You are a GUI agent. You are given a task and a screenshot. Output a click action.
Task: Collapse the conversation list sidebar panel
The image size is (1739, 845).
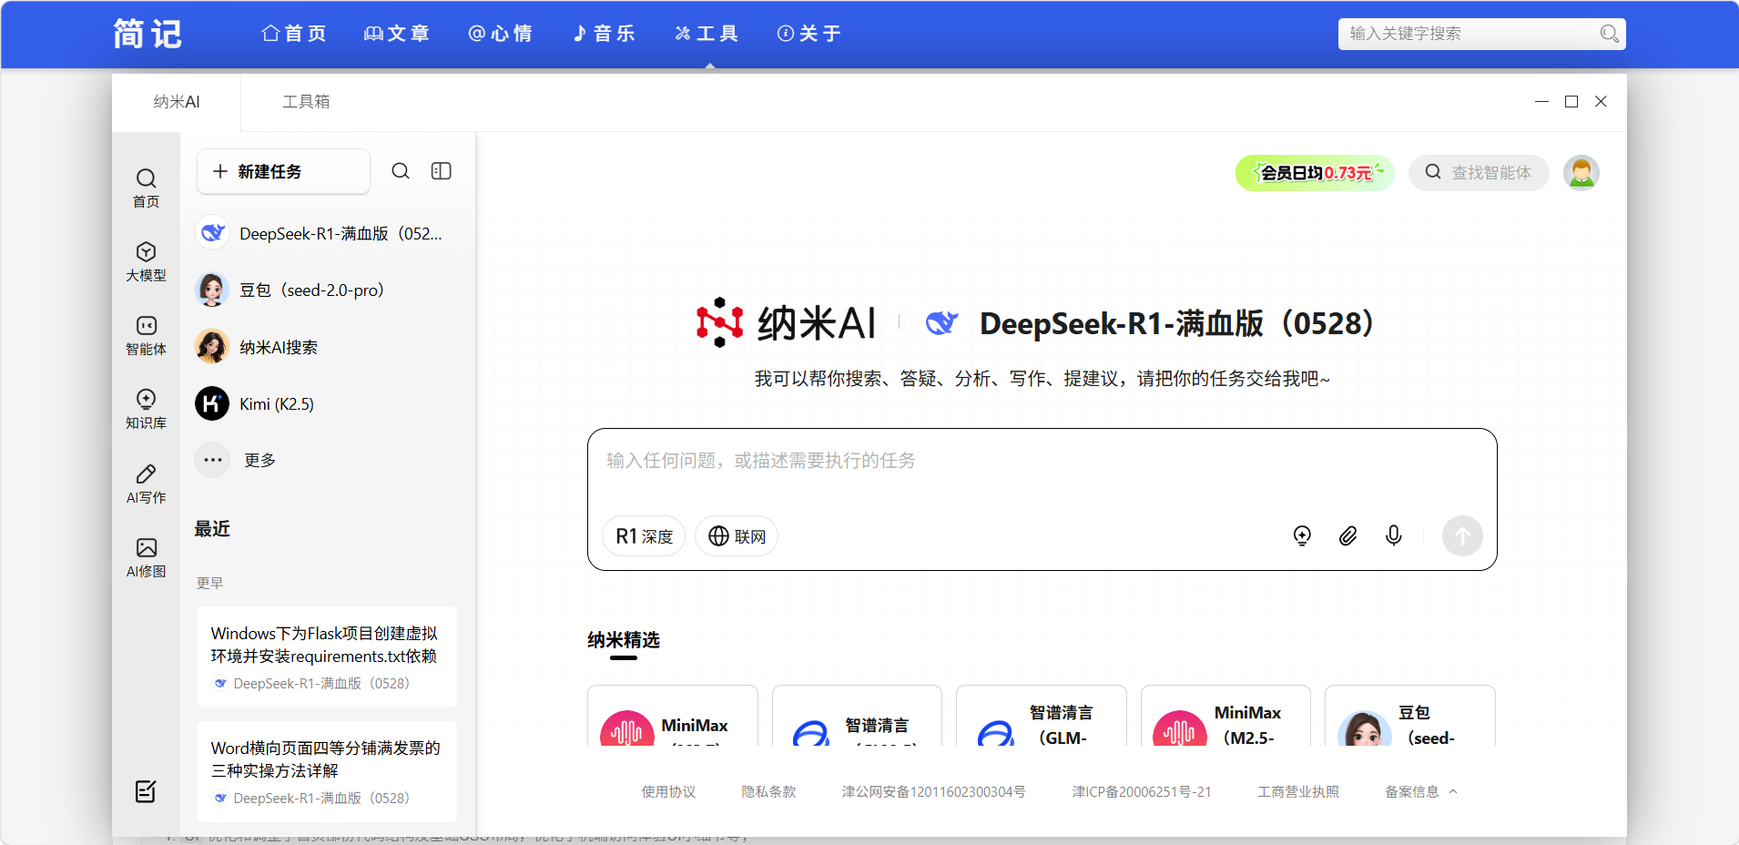pos(442,171)
